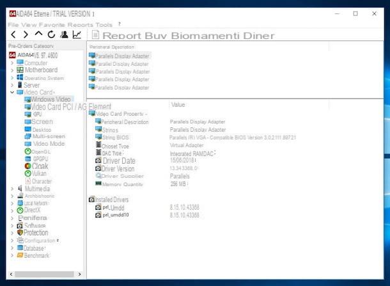Select the last Parallels Display Adapter list entry
Viewport: 390px width, 286px height.
119,88
